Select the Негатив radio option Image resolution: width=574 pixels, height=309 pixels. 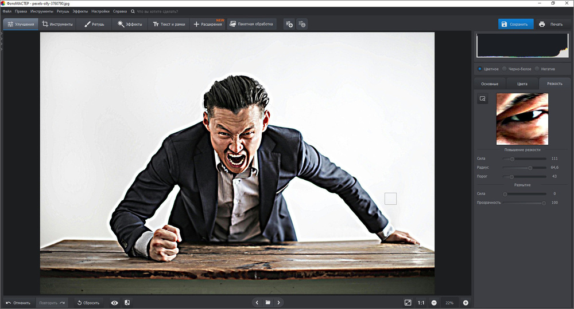(x=537, y=69)
